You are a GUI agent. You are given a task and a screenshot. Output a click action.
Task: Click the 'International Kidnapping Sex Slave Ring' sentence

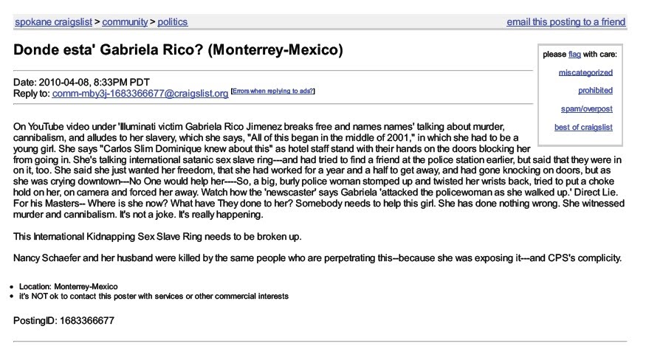(157, 237)
